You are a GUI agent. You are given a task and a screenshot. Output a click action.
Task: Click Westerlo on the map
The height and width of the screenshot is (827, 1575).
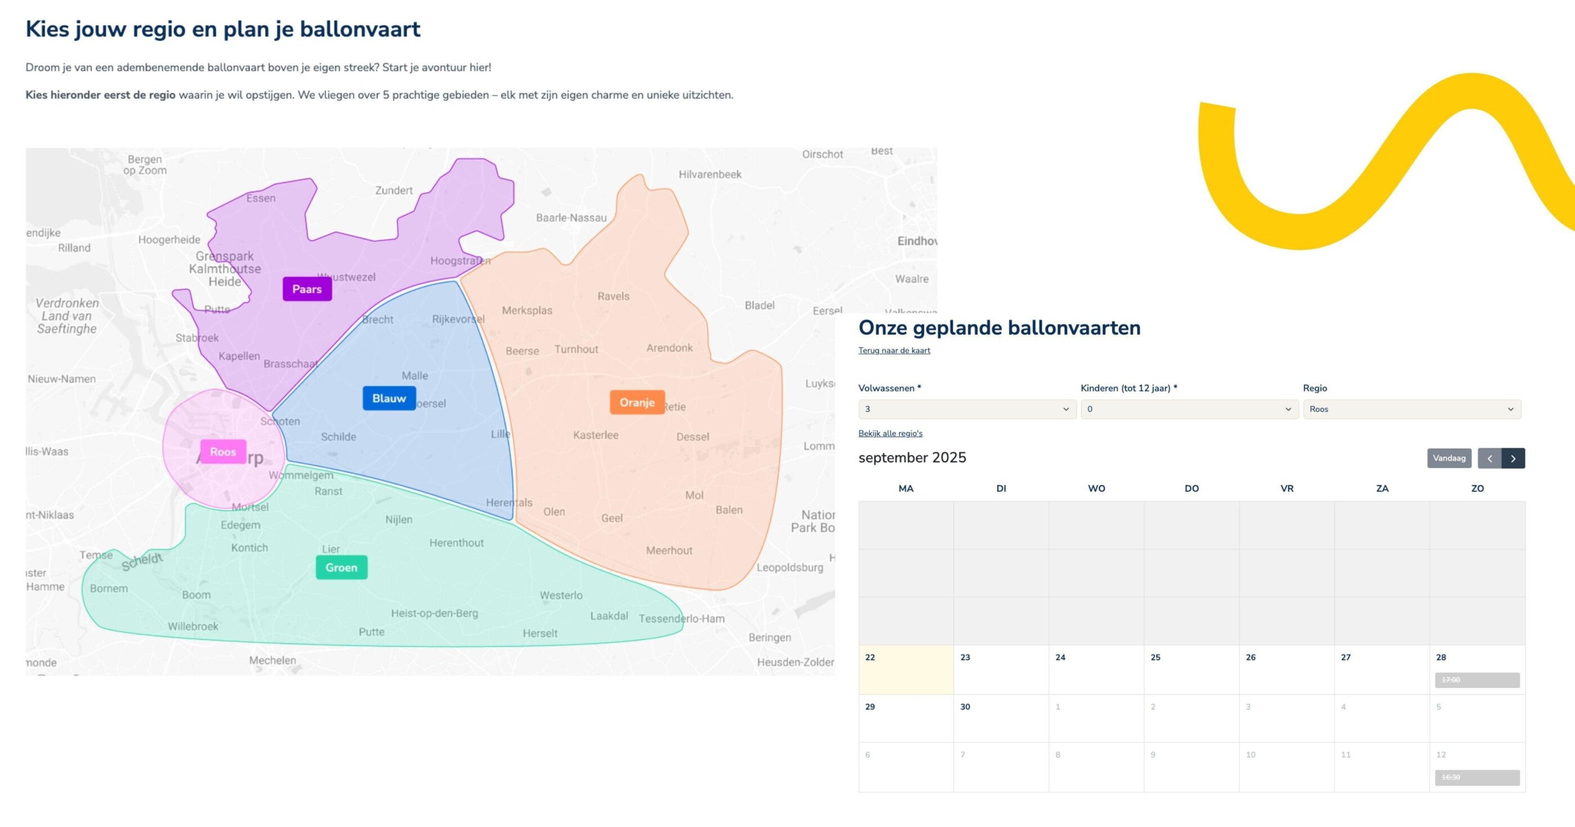[561, 595]
